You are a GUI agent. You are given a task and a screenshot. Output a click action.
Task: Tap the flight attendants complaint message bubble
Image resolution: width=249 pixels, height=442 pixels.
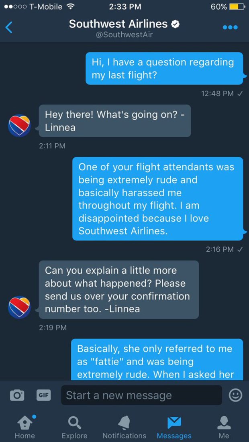(x=157, y=199)
